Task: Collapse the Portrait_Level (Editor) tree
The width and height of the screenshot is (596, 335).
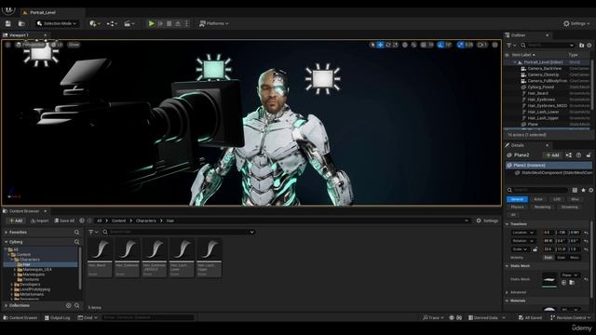Action: point(515,62)
